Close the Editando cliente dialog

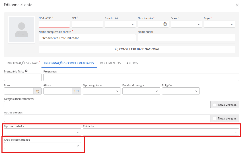[x=237, y=5]
